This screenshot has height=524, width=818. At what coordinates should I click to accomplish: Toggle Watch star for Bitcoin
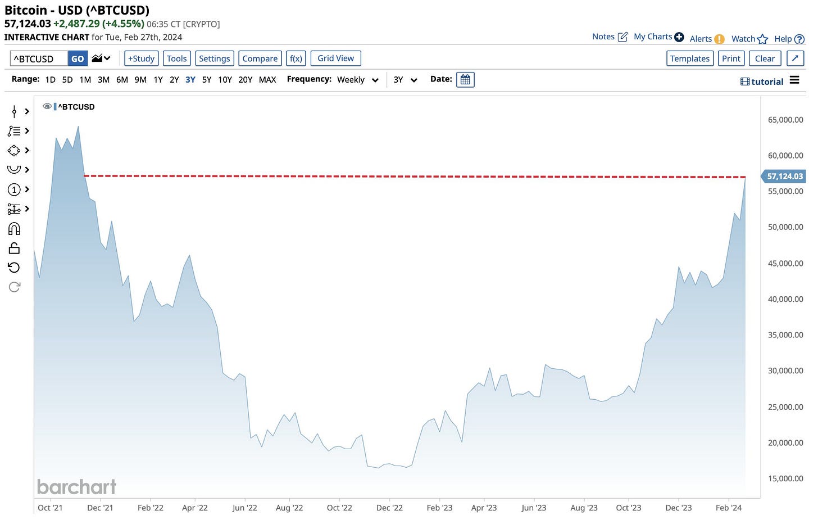click(x=762, y=39)
